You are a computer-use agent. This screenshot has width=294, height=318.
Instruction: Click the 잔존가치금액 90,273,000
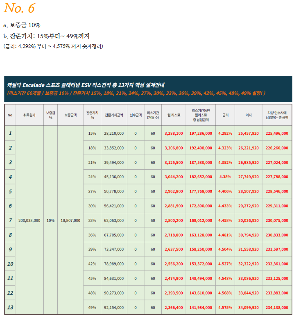click(114, 293)
